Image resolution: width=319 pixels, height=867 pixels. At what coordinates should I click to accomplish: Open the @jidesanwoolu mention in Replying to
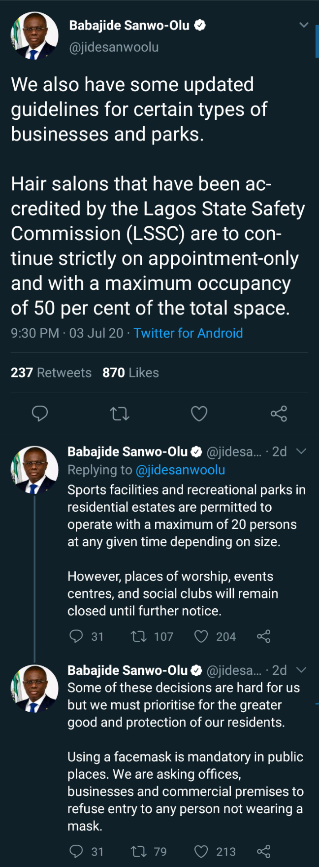coord(180,470)
